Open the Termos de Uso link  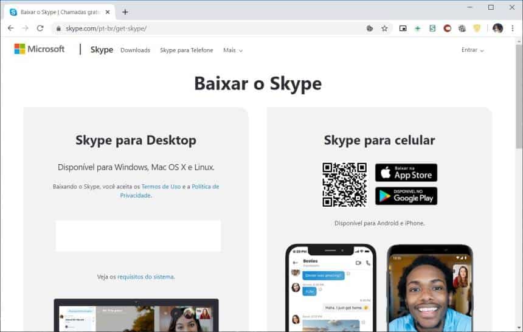coord(161,187)
